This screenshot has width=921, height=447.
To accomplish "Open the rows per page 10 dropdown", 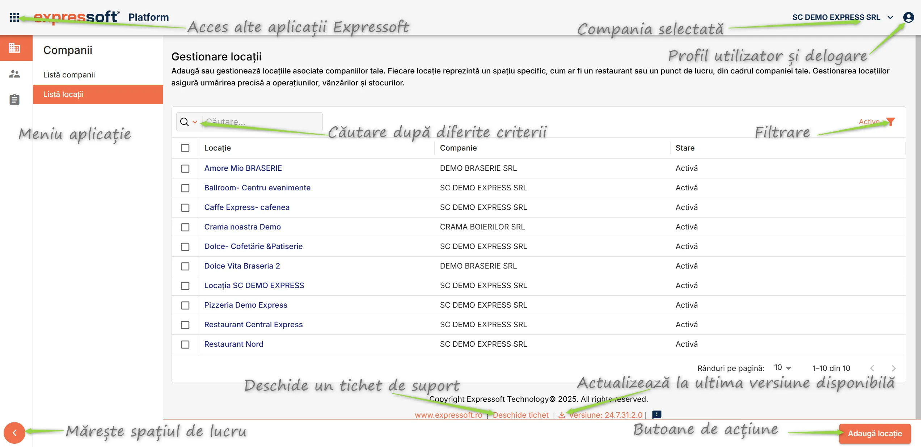I will 783,368.
